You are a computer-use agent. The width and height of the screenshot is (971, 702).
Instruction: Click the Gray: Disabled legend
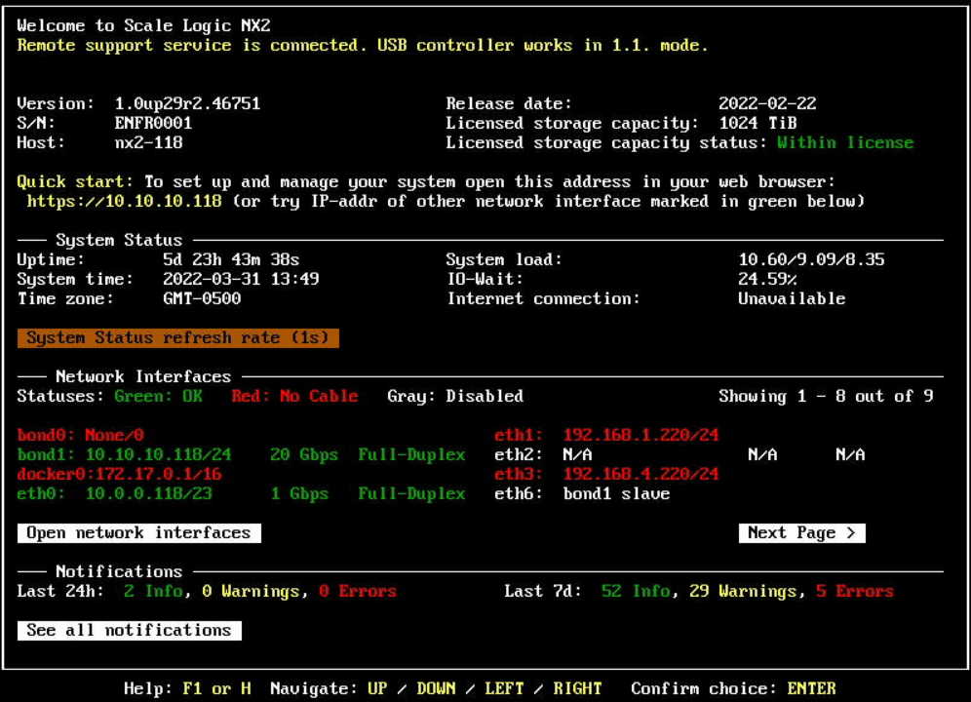[x=455, y=397]
